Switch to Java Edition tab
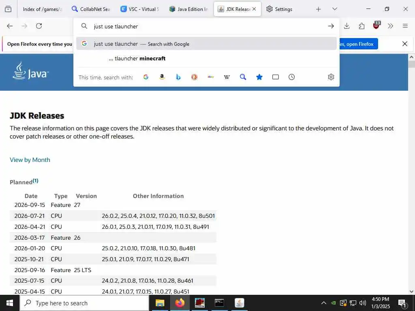 189,9
